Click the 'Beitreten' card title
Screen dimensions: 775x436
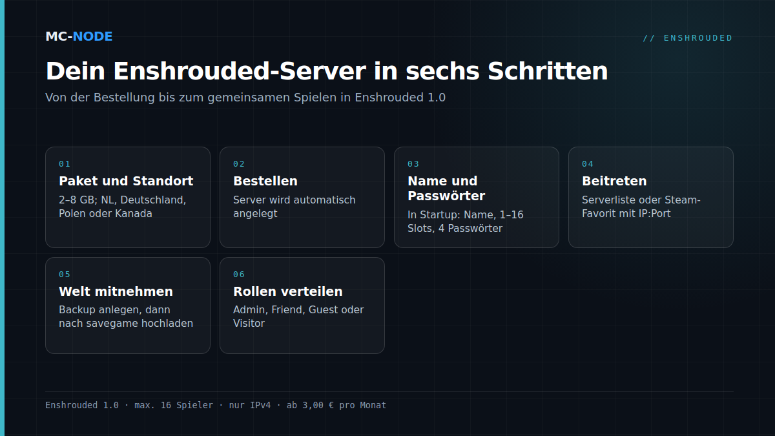pos(614,181)
